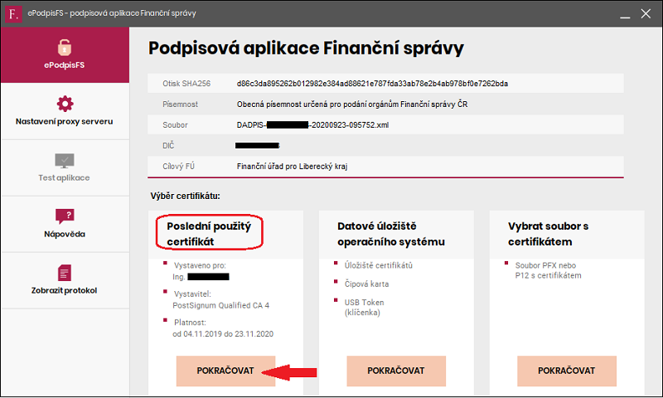Click the DADPIS xml file name
Viewport: 663px width, 398px height.
tap(312, 124)
